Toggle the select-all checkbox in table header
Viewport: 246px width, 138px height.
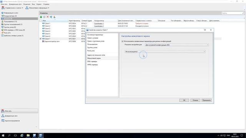click(41, 21)
